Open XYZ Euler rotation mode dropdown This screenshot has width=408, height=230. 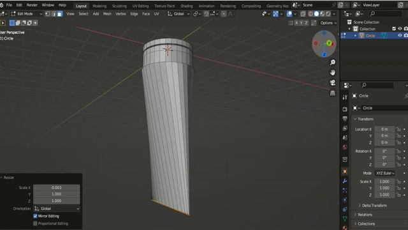[385, 173]
